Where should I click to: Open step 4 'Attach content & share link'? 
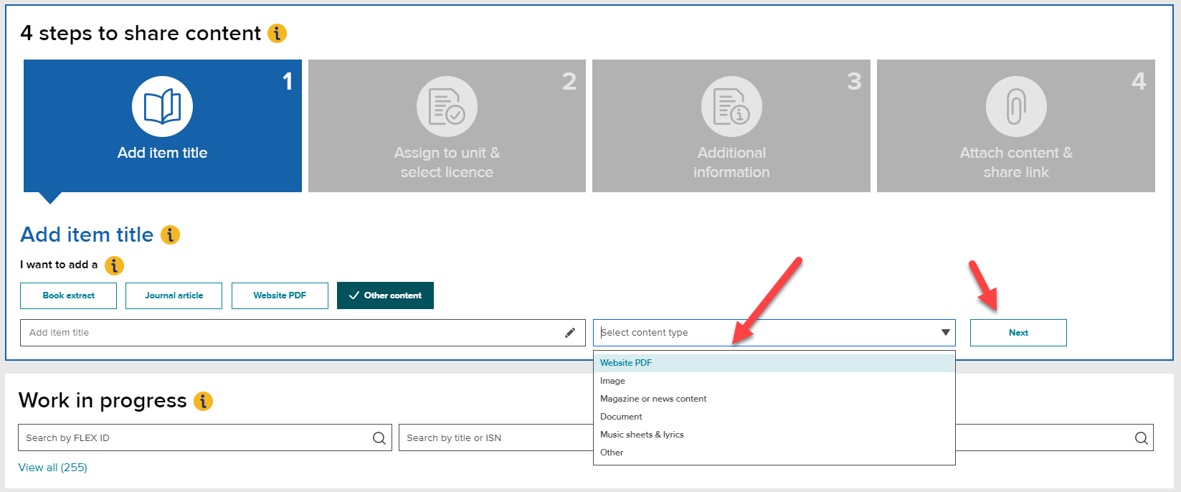click(x=1016, y=126)
